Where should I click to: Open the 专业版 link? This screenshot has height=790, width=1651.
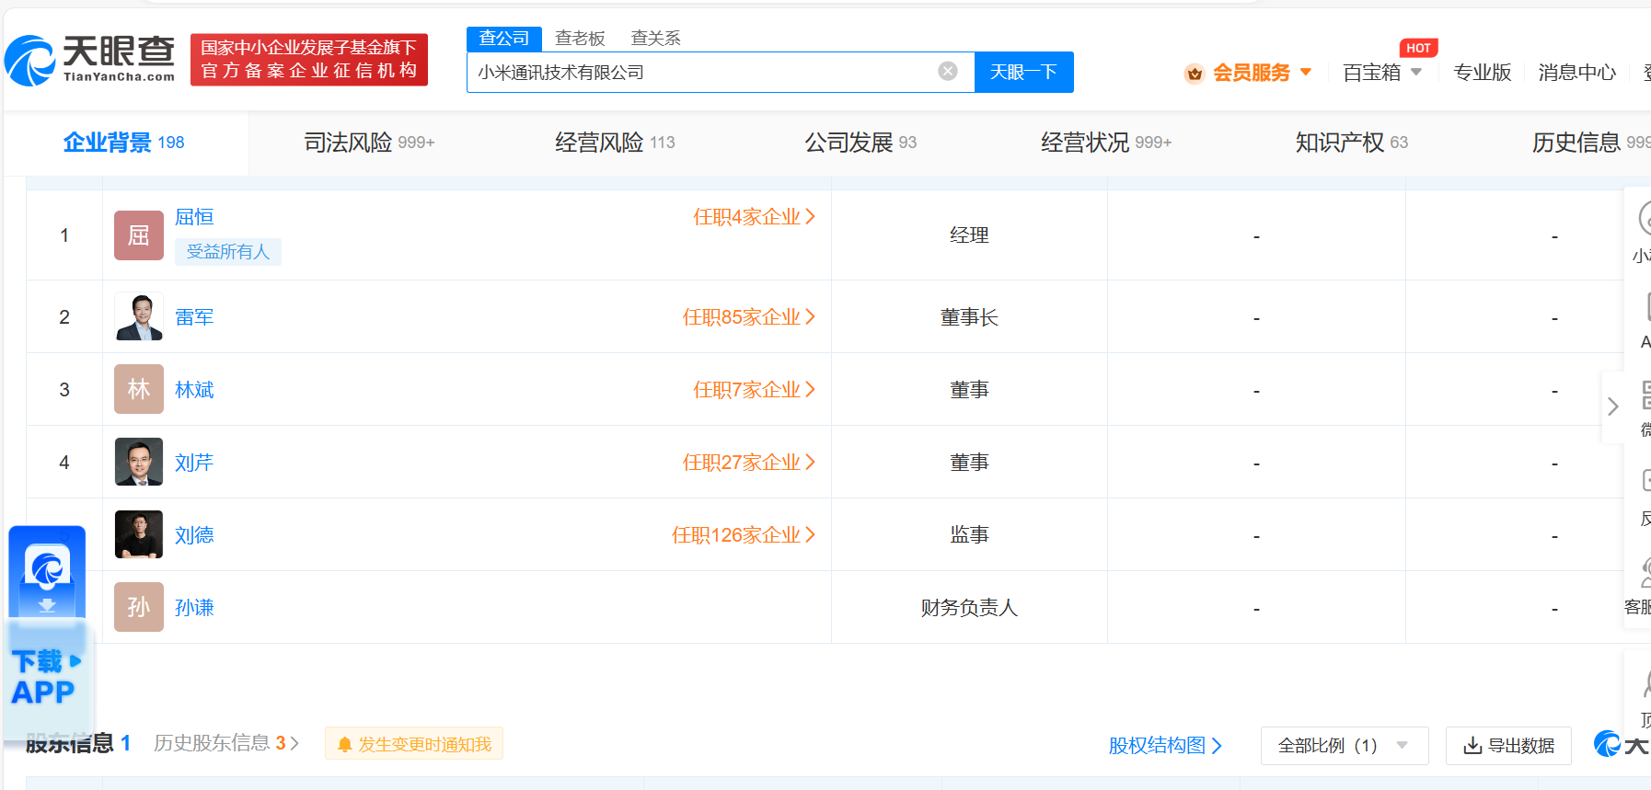(1482, 73)
